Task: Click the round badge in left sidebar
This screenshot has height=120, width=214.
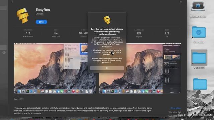Action: pos(4,53)
